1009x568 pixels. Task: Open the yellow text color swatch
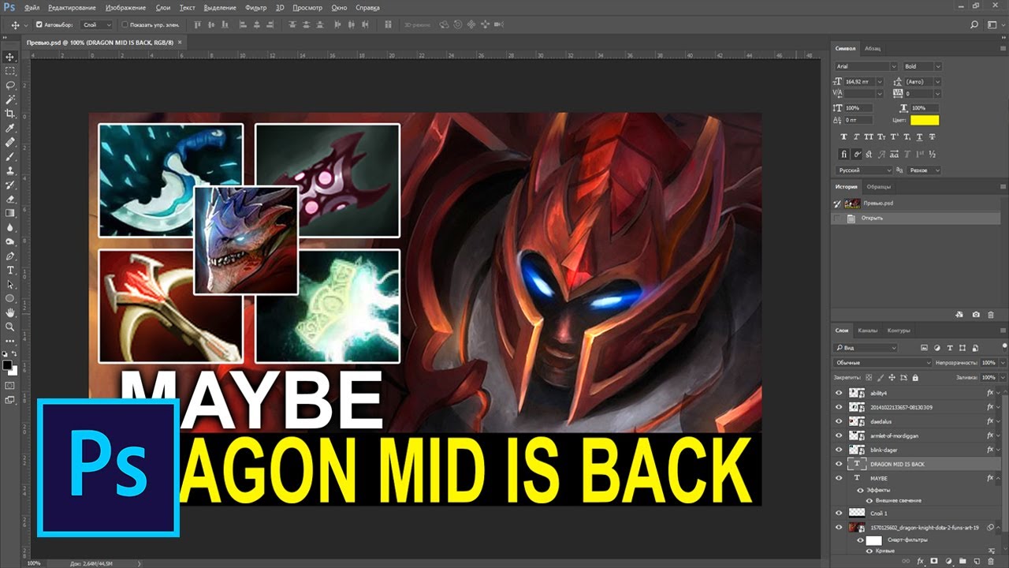925,120
